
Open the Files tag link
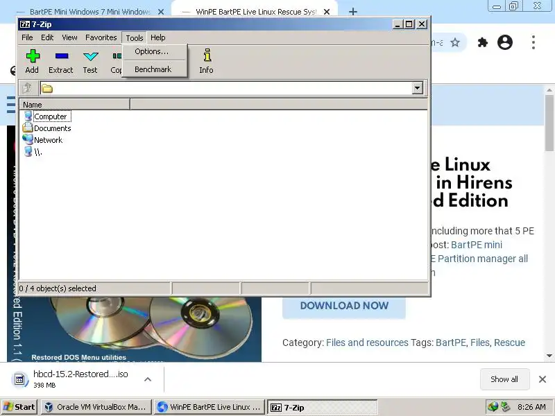pyautogui.click(x=479, y=343)
